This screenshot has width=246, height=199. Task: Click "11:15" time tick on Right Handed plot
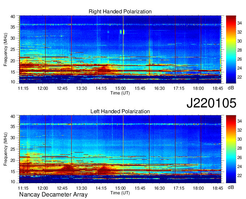point(23,88)
